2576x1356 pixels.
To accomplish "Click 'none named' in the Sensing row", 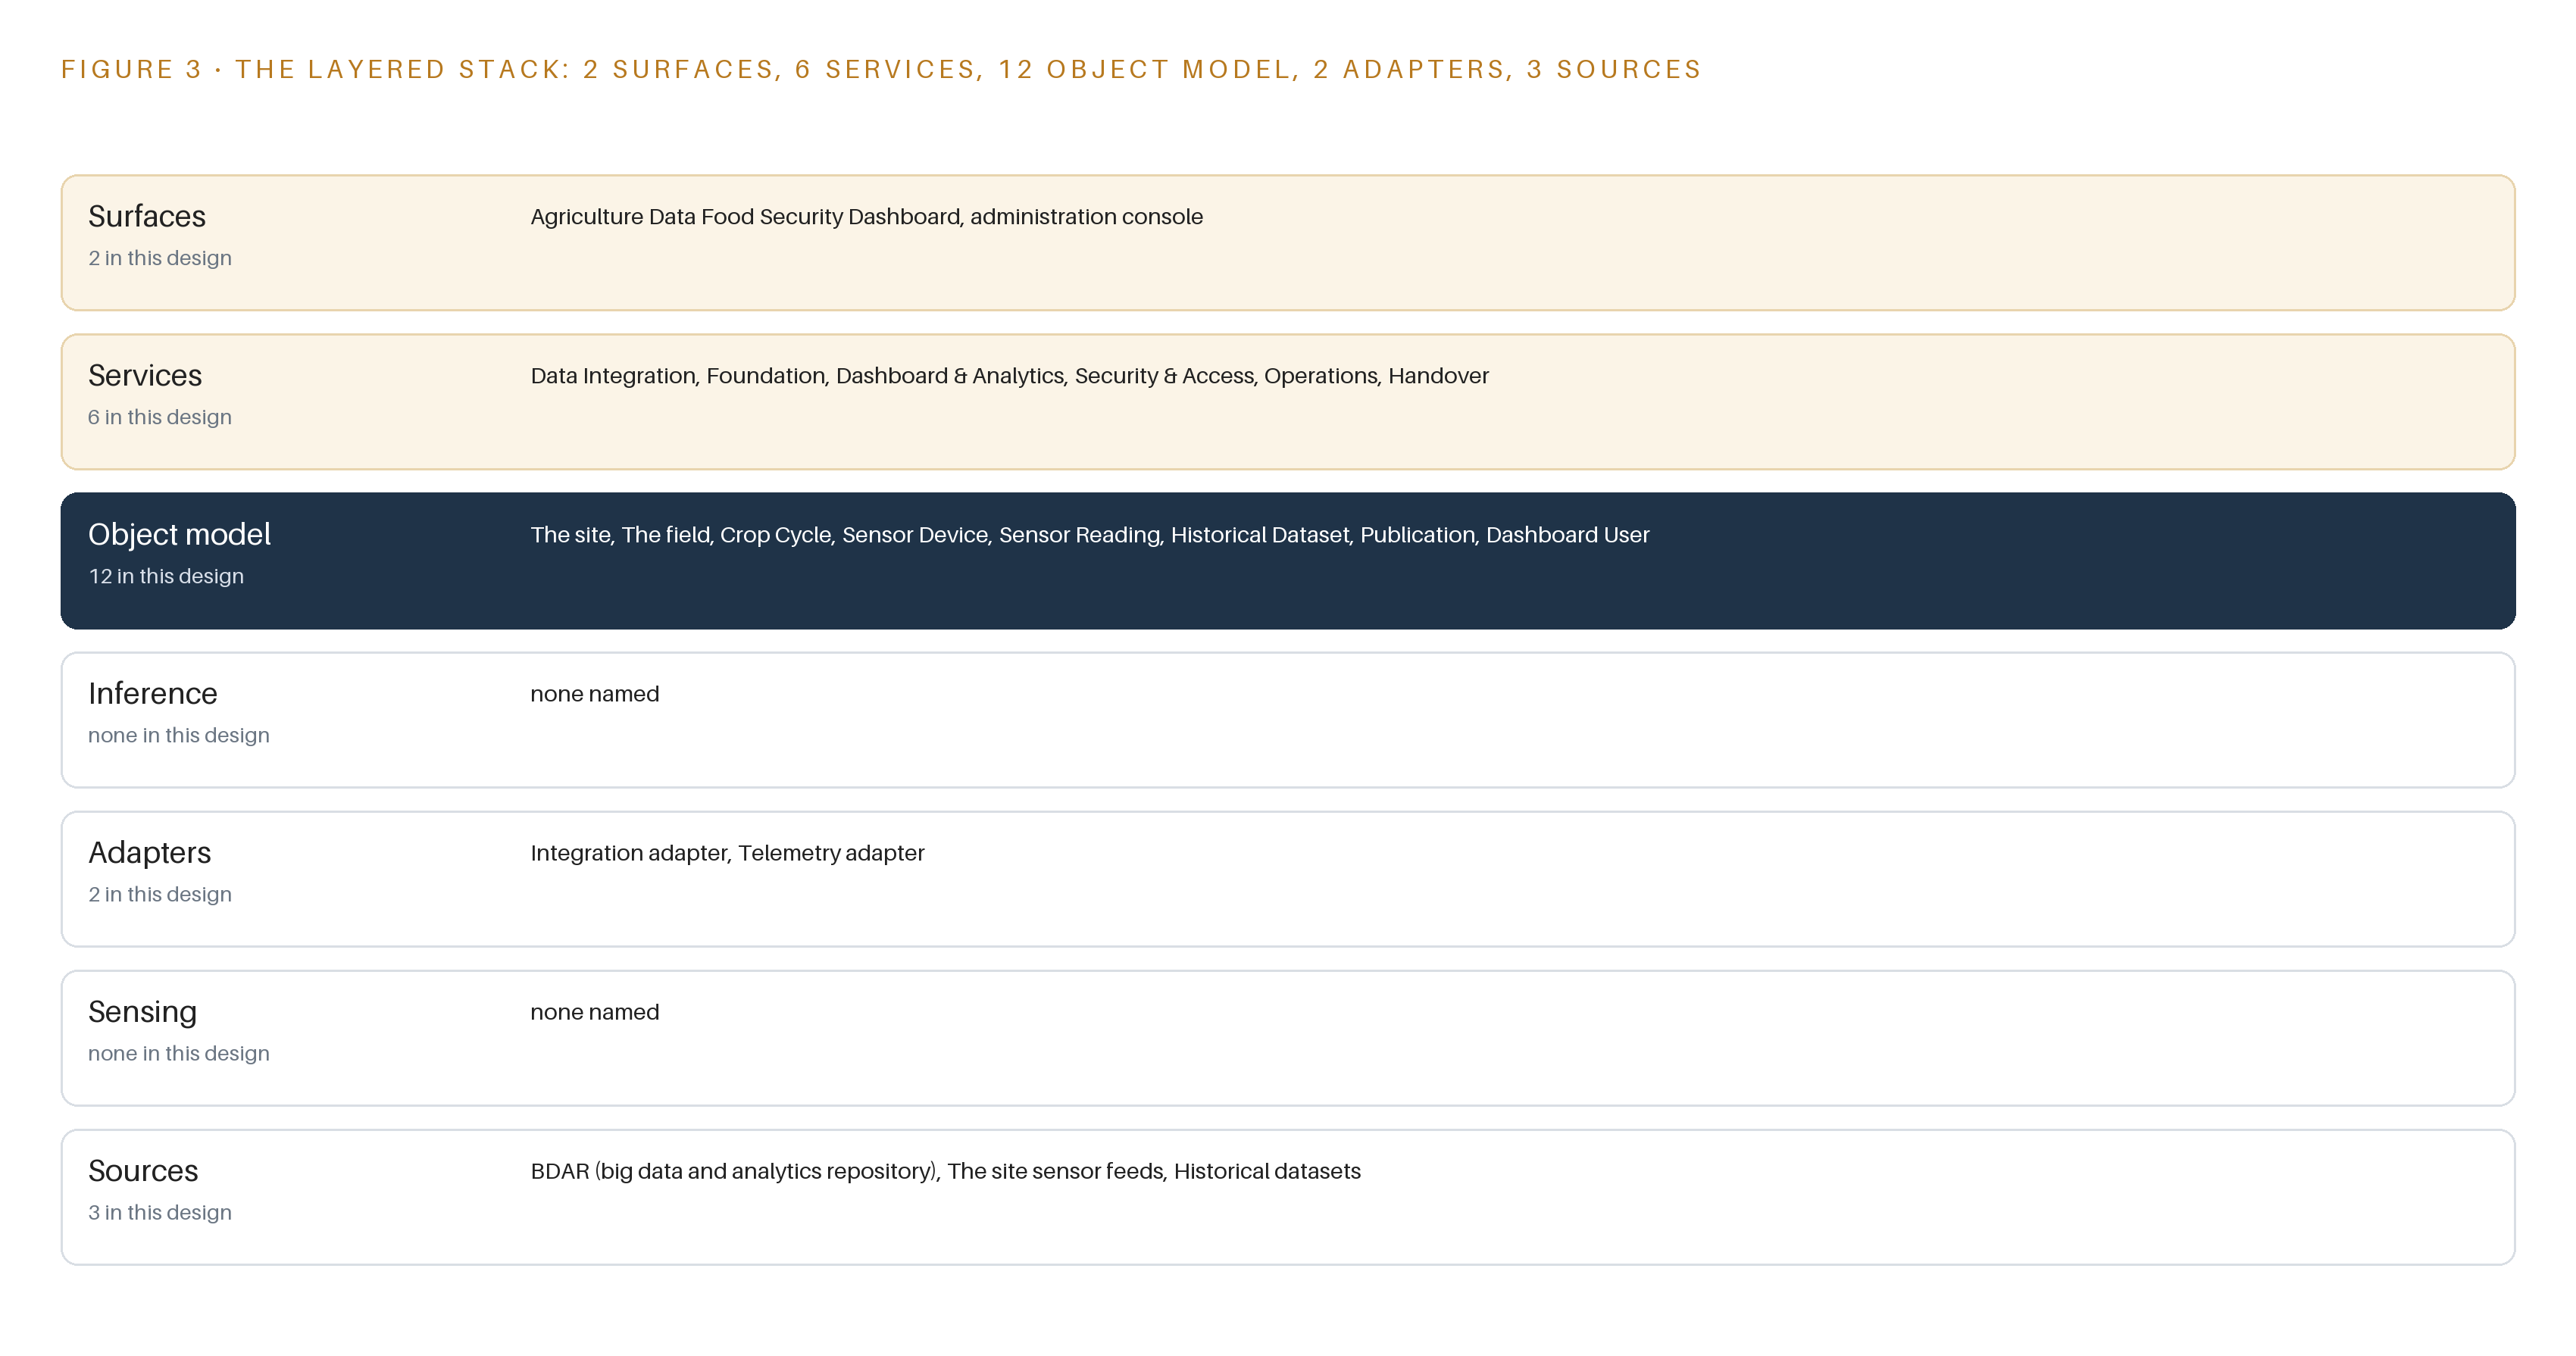I will pos(595,1012).
